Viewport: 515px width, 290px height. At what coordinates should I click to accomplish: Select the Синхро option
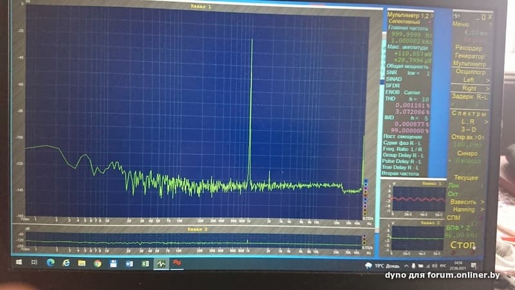tap(467, 153)
